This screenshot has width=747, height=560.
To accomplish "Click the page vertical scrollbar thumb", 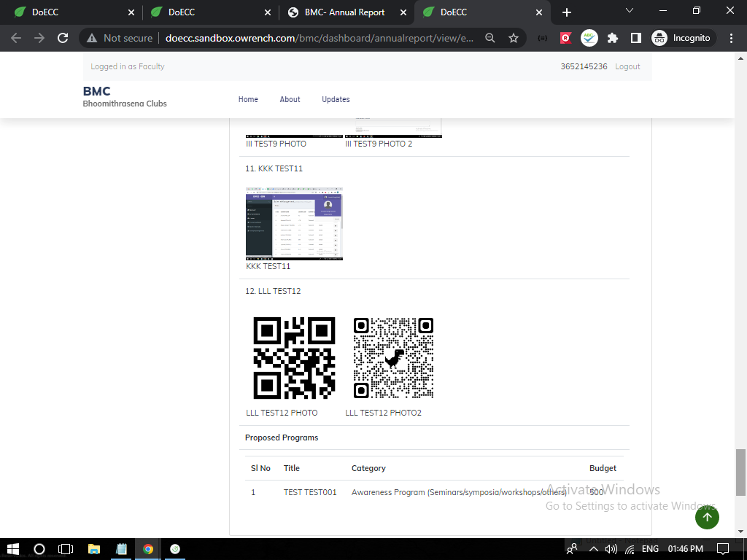I will pos(741,472).
